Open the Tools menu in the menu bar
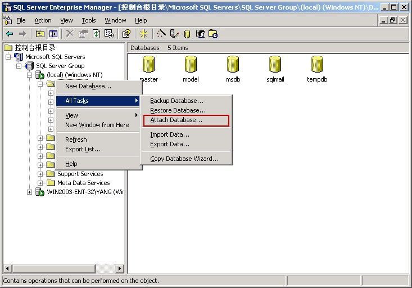Viewport: 412px width, 288px height. (89, 20)
